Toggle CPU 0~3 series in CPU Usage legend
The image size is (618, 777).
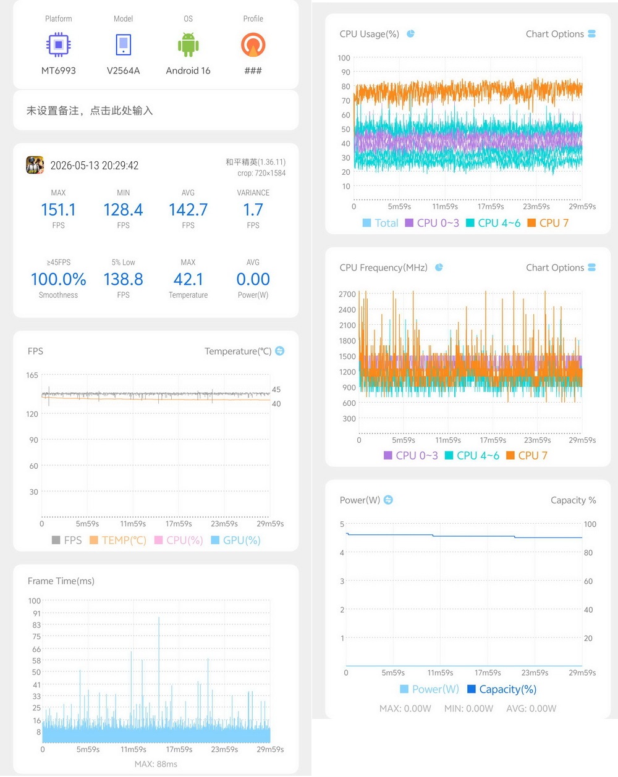(432, 223)
